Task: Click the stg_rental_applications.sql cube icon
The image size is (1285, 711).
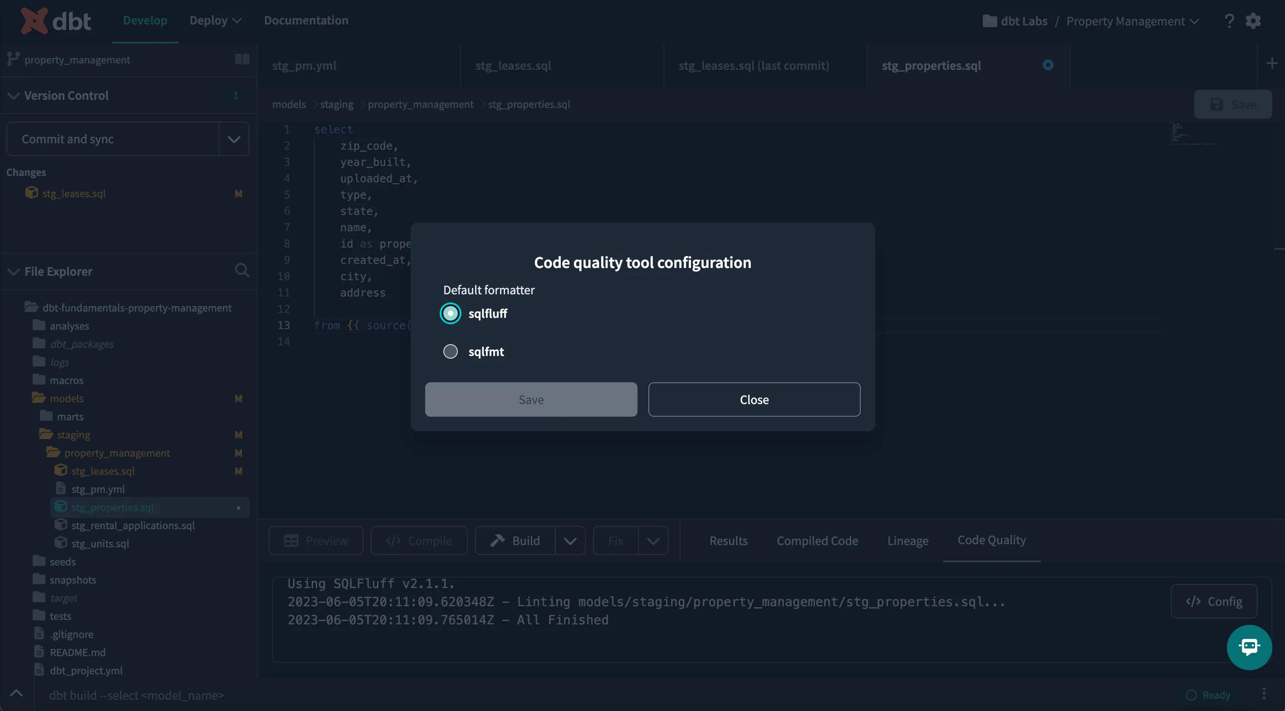Action: coord(61,525)
